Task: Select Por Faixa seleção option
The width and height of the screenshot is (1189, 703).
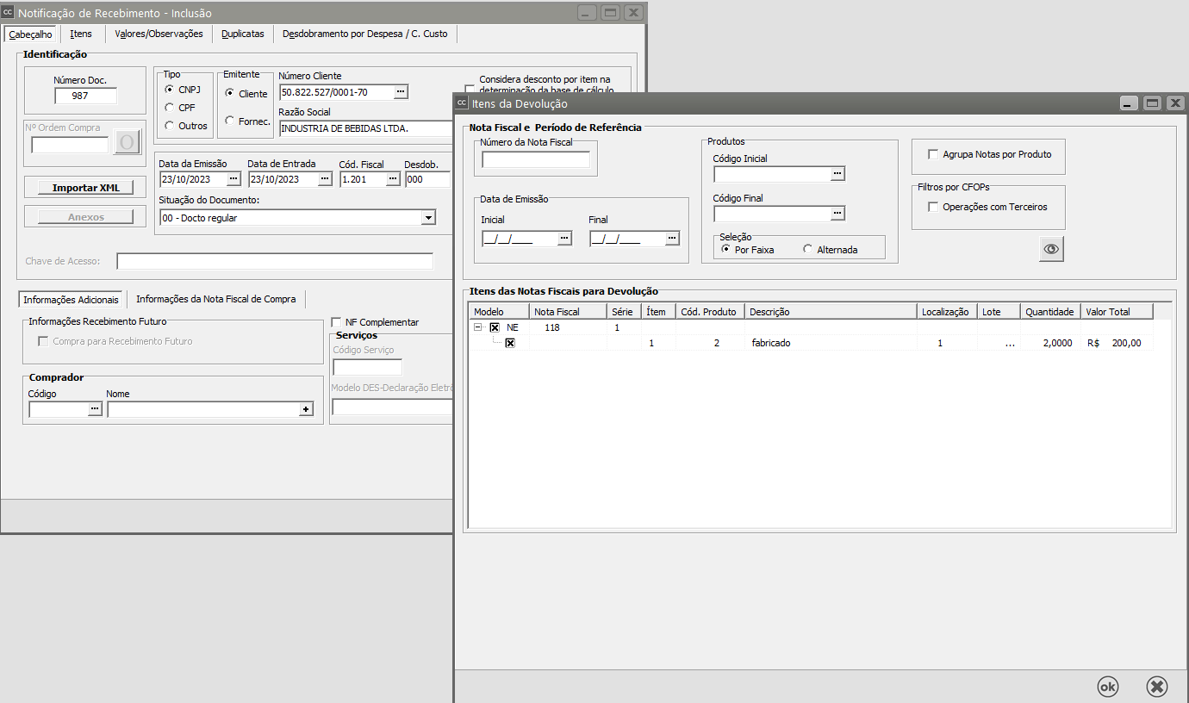Action: (x=726, y=249)
